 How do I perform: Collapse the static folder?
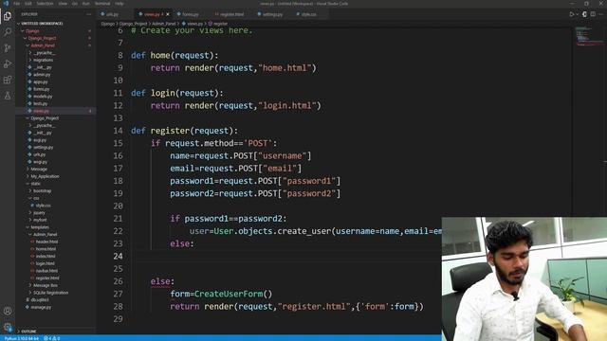36,184
